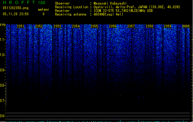Click the 2357 time marker
The image size is (193, 122).
131,26
